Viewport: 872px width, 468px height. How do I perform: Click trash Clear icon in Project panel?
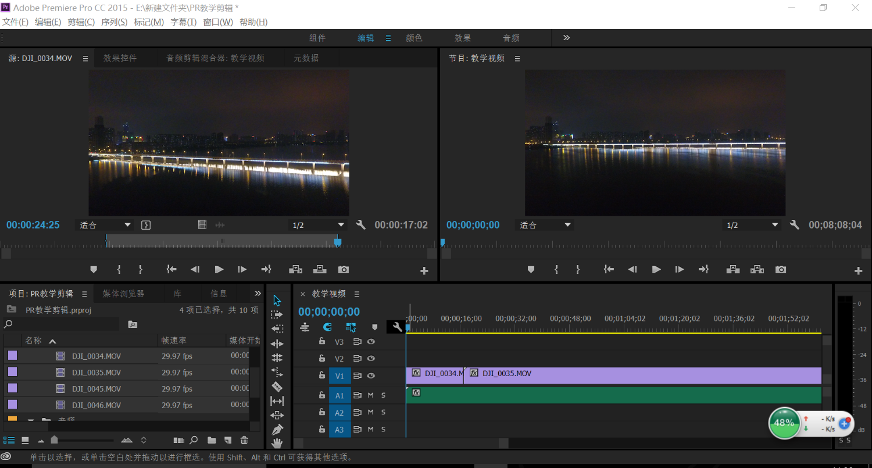[244, 441]
